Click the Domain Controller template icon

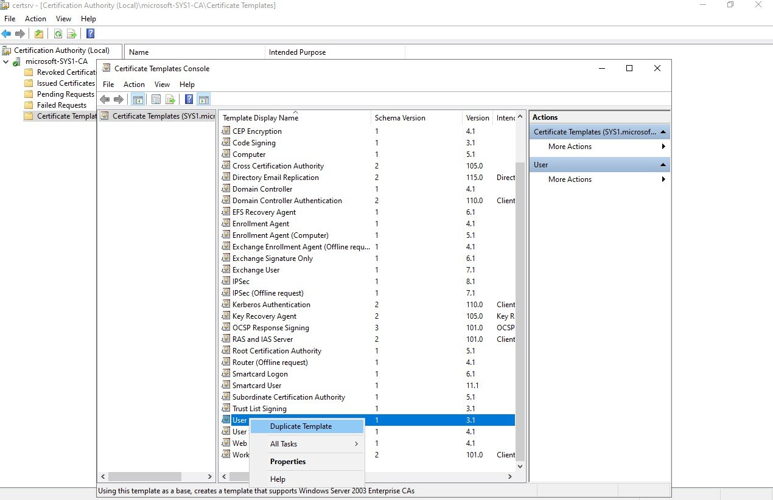tap(226, 189)
